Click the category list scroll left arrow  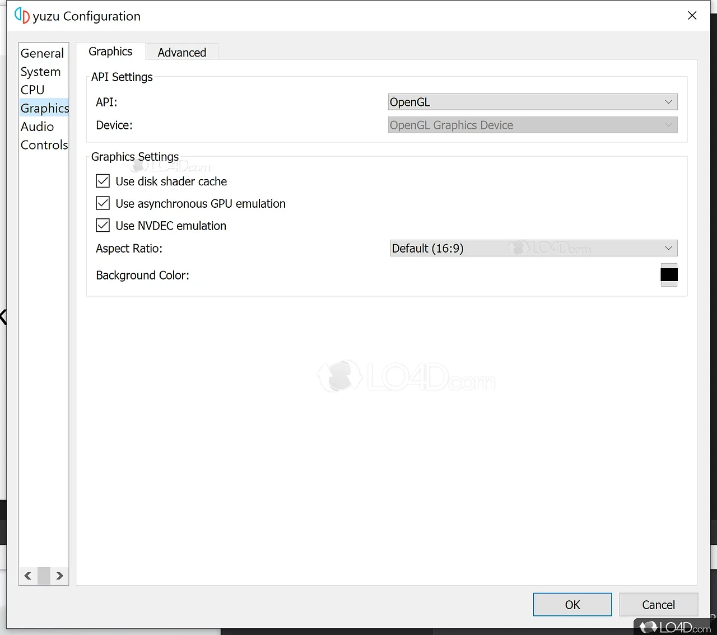(x=28, y=576)
